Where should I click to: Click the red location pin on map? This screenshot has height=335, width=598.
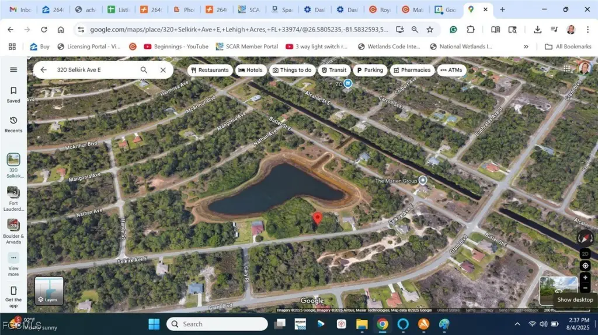tap(318, 218)
